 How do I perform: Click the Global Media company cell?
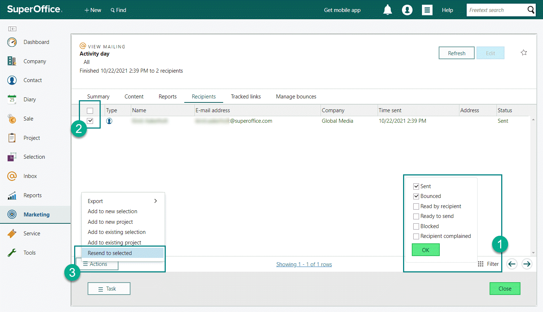click(x=337, y=121)
